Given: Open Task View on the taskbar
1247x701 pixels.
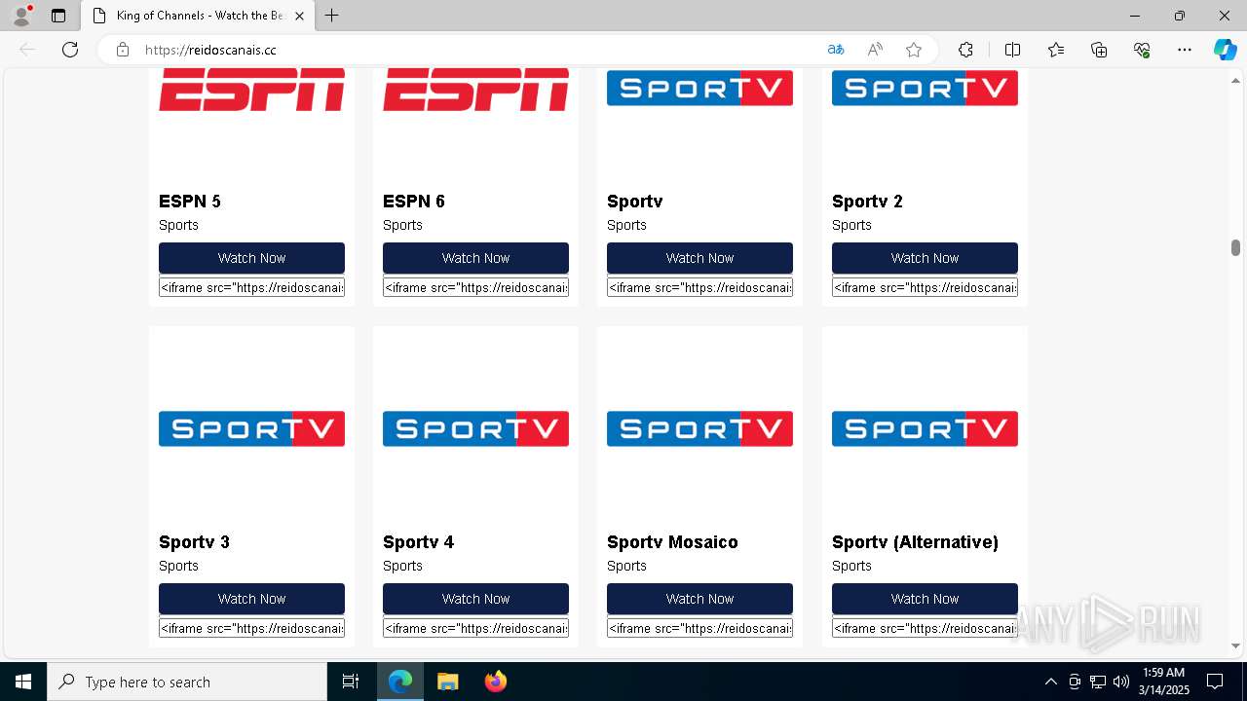Looking at the screenshot, I should (351, 682).
